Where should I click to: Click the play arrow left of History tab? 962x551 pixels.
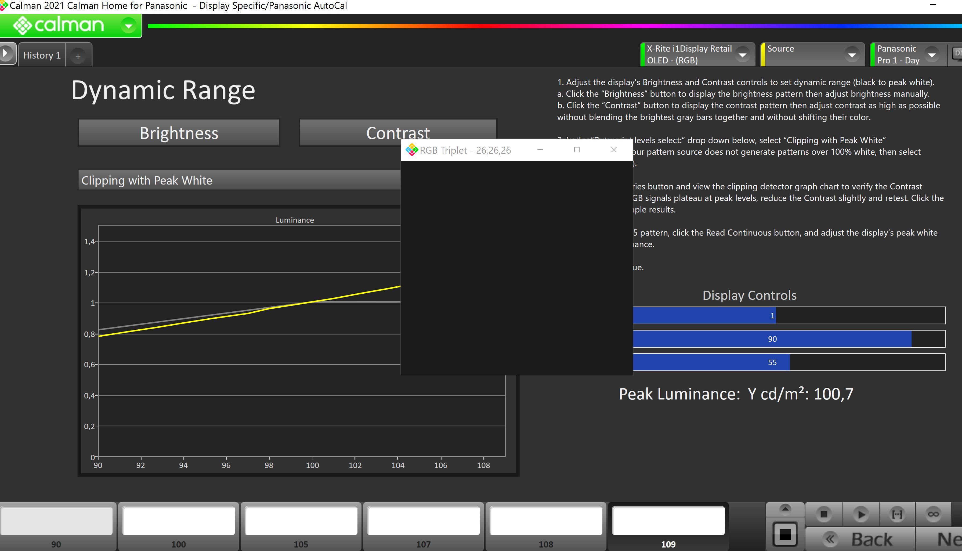pyautogui.click(x=6, y=53)
